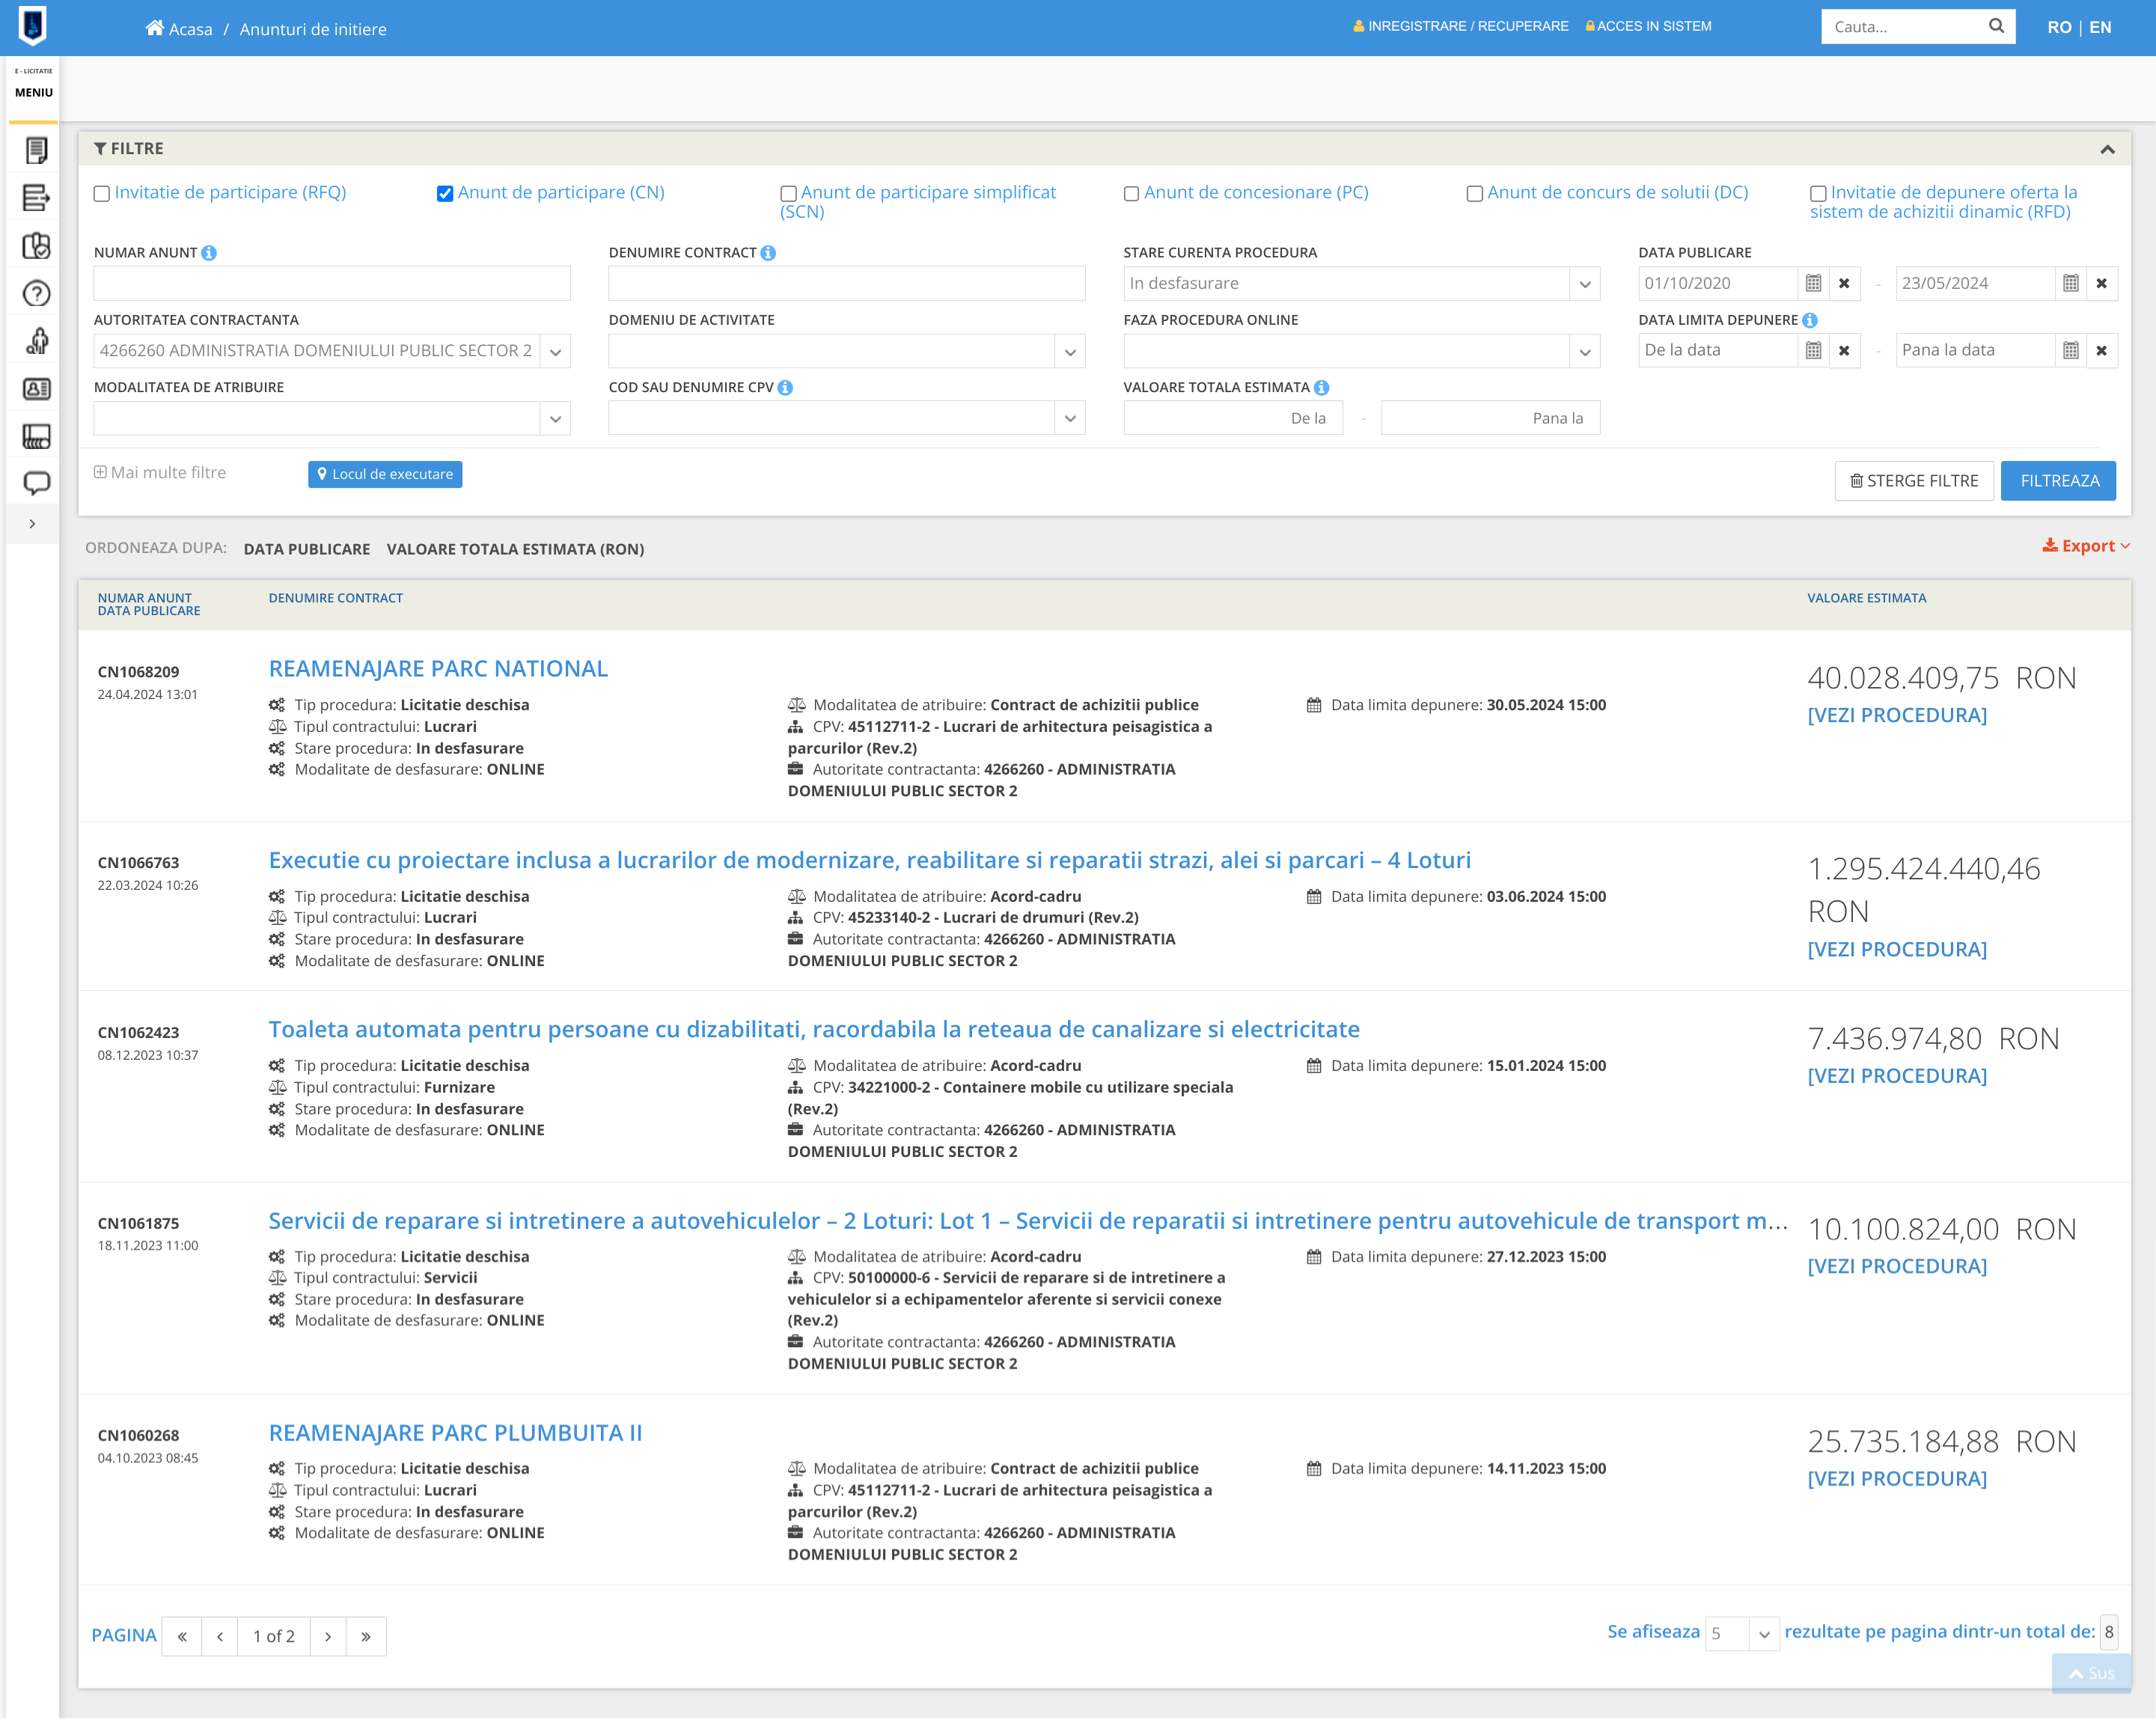
Task: Open Stare Curenta Procedura dropdown
Action: point(1584,284)
